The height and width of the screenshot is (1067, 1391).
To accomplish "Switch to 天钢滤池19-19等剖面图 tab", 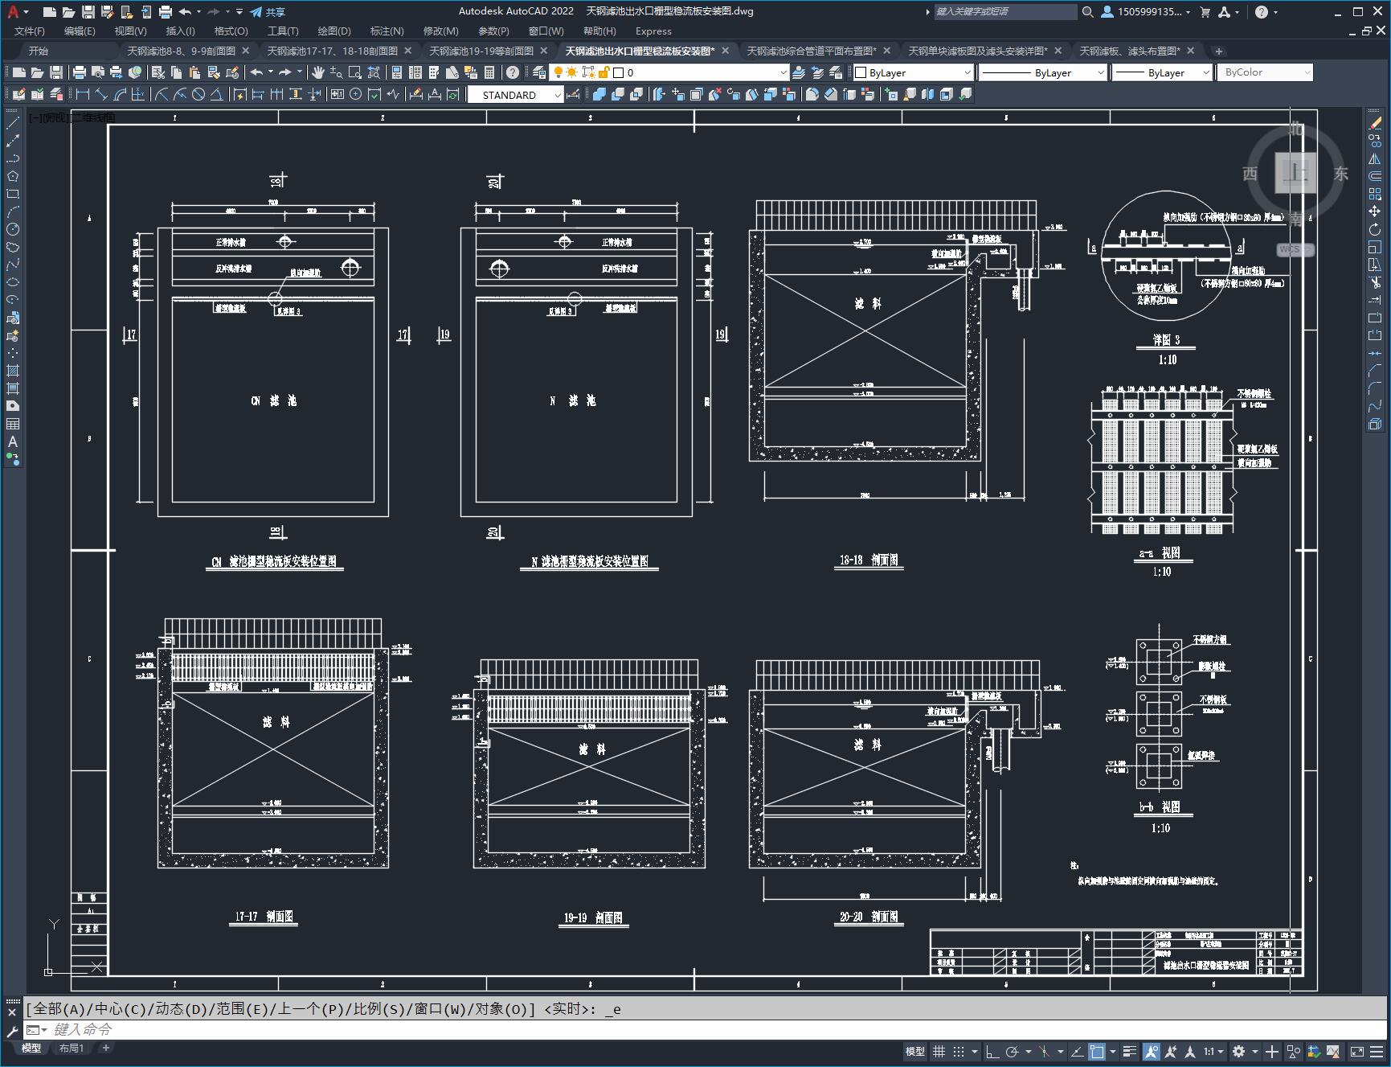I will pos(481,51).
